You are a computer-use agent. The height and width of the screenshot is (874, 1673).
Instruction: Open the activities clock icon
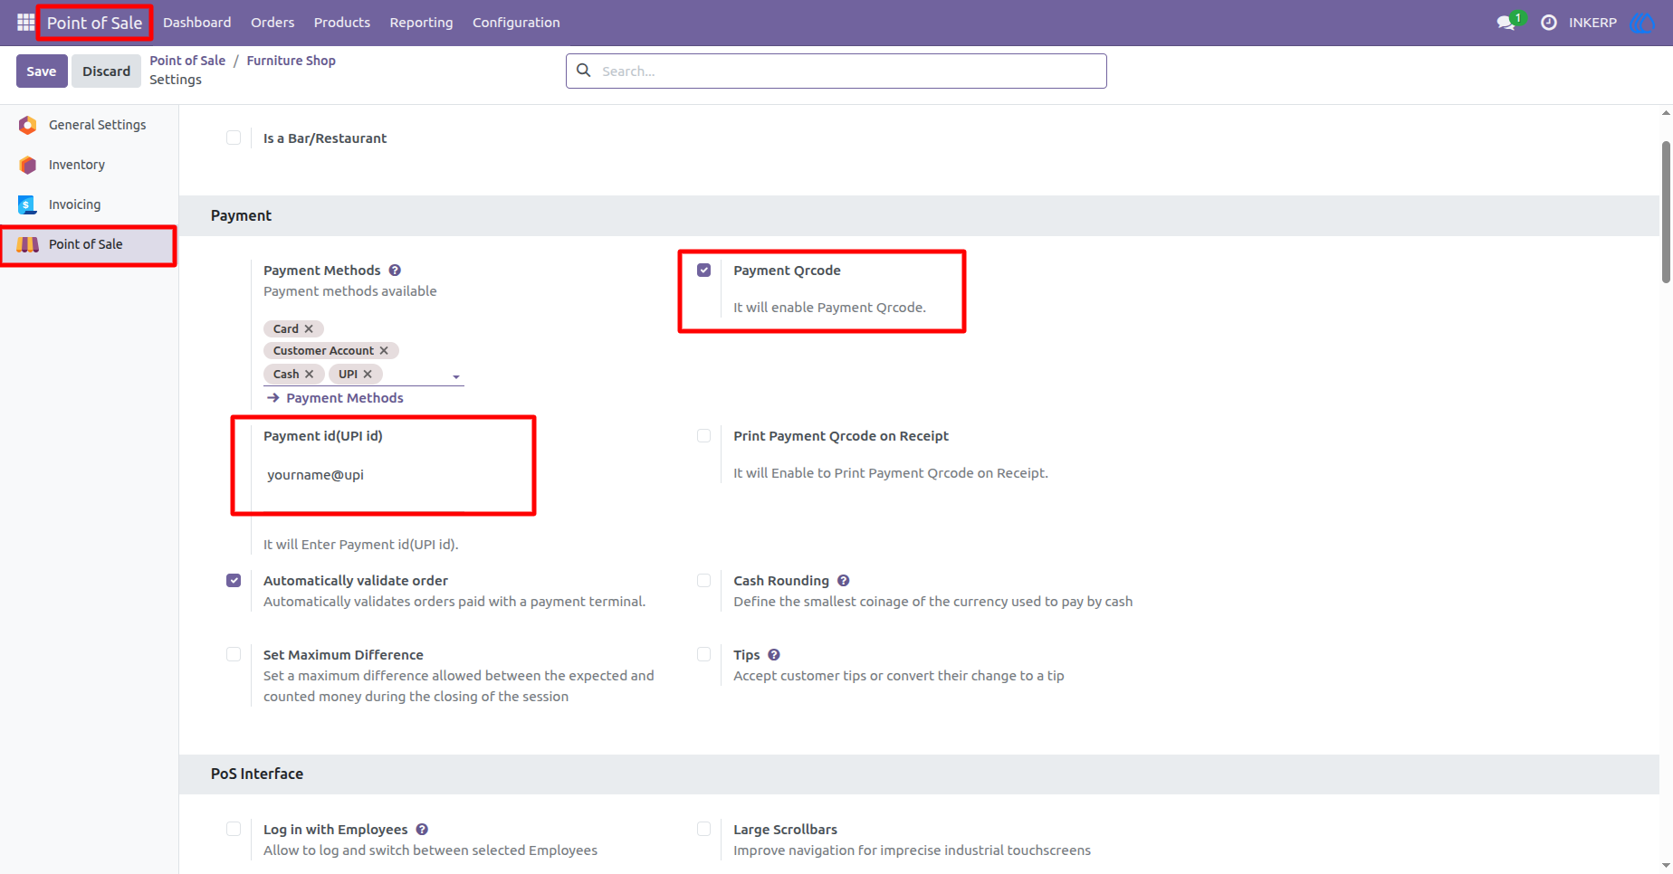[x=1549, y=23]
